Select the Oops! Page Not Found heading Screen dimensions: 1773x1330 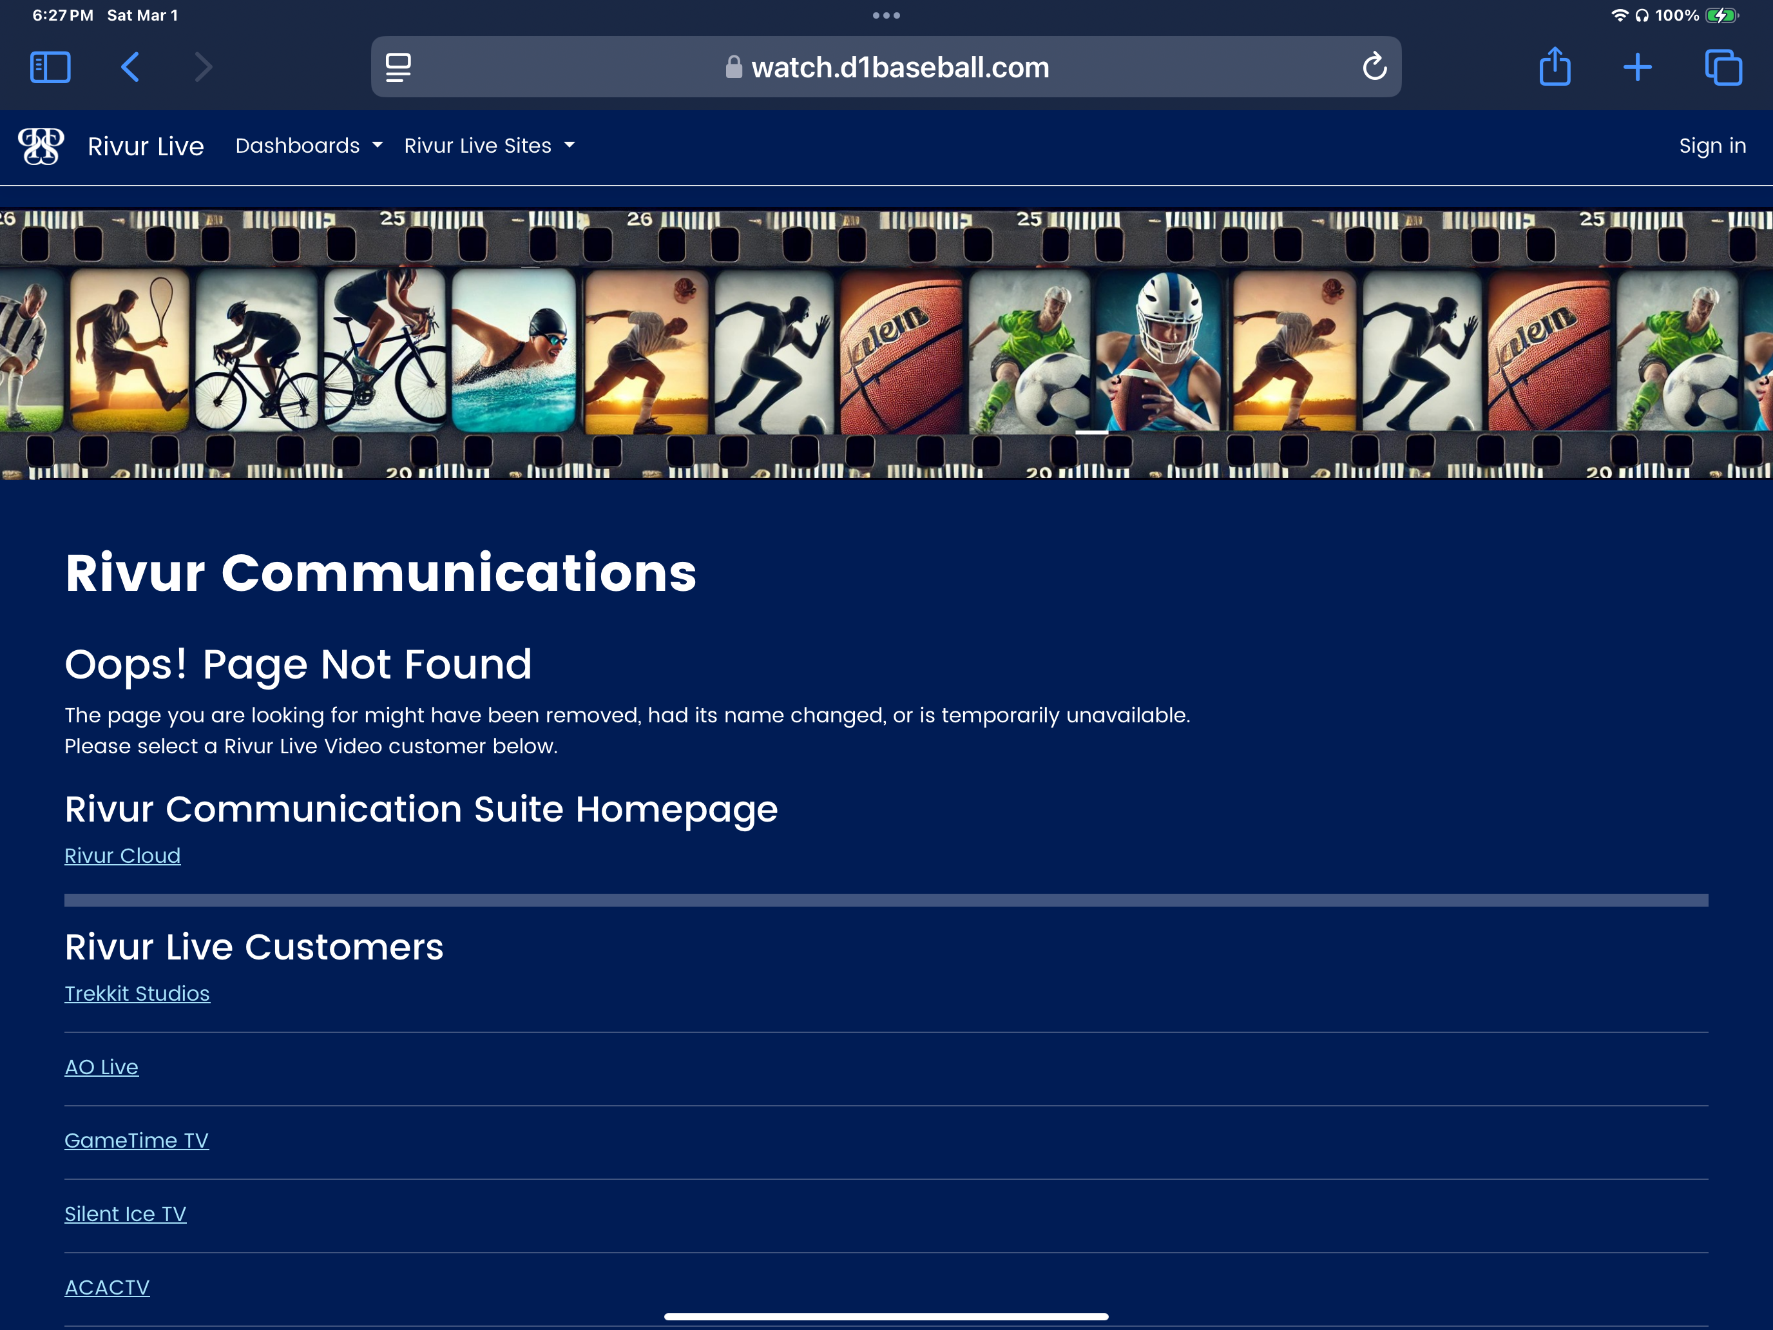click(x=298, y=664)
